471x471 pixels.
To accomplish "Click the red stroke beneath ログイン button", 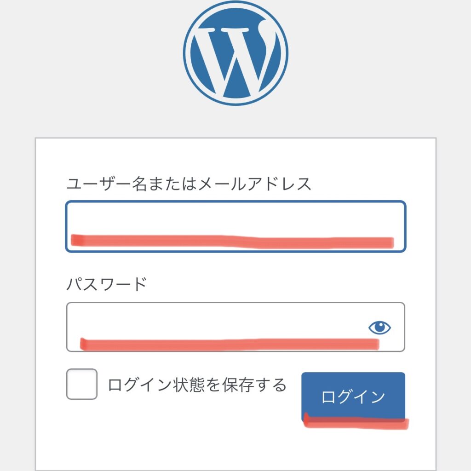I will (356, 421).
